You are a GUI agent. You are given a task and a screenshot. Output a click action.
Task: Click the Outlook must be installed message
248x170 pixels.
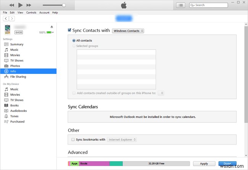[153, 117]
